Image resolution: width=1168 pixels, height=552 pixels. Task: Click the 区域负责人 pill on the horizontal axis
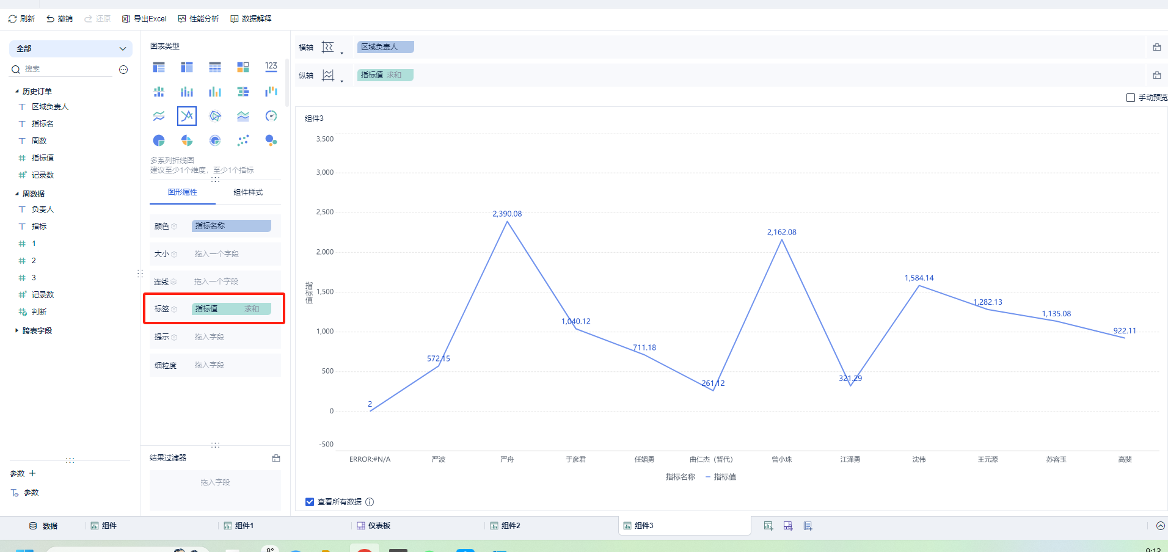pos(385,47)
